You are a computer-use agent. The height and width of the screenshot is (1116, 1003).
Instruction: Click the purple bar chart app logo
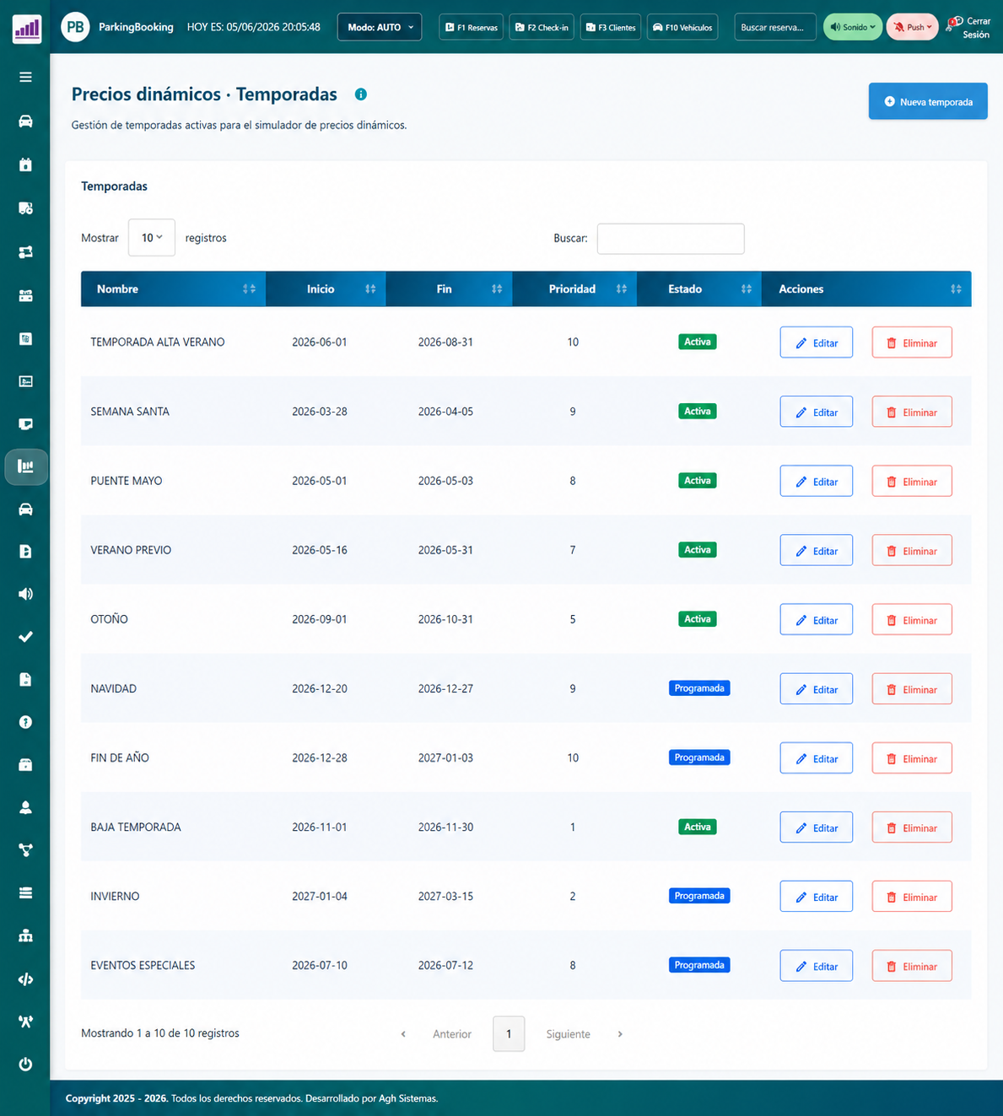(27, 29)
